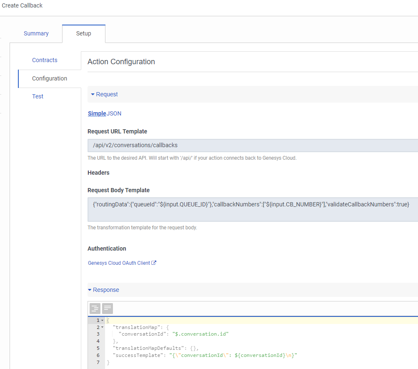The height and width of the screenshot is (369, 418).
Task: Fold translationMap block at line 2
Action: [102, 327]
